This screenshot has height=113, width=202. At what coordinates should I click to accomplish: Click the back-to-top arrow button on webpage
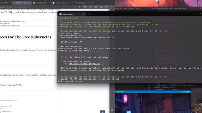tap(103, 112)
